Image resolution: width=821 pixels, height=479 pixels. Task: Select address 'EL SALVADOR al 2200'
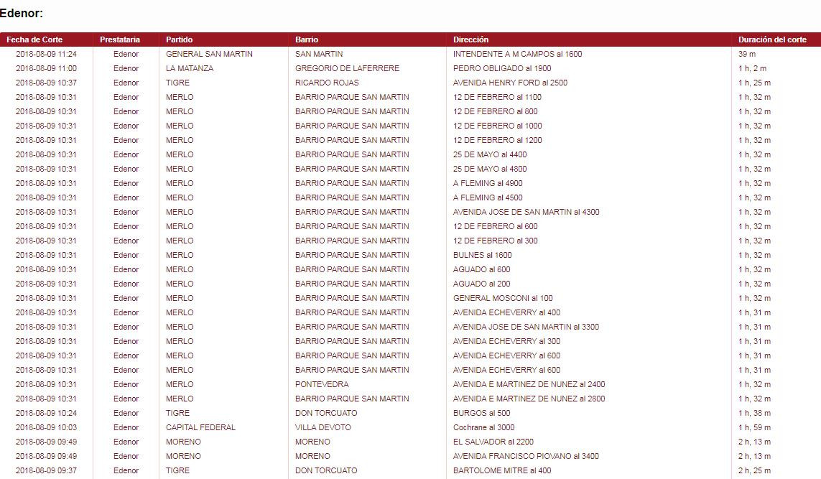tap(493, 442)
